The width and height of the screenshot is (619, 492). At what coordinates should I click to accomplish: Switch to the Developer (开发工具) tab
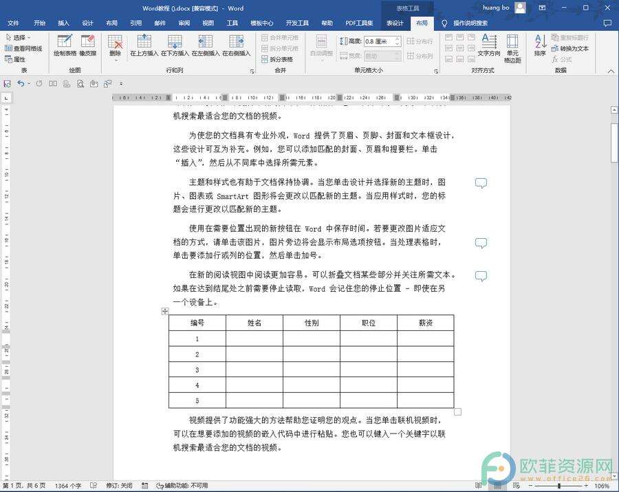tap(297, 23)
